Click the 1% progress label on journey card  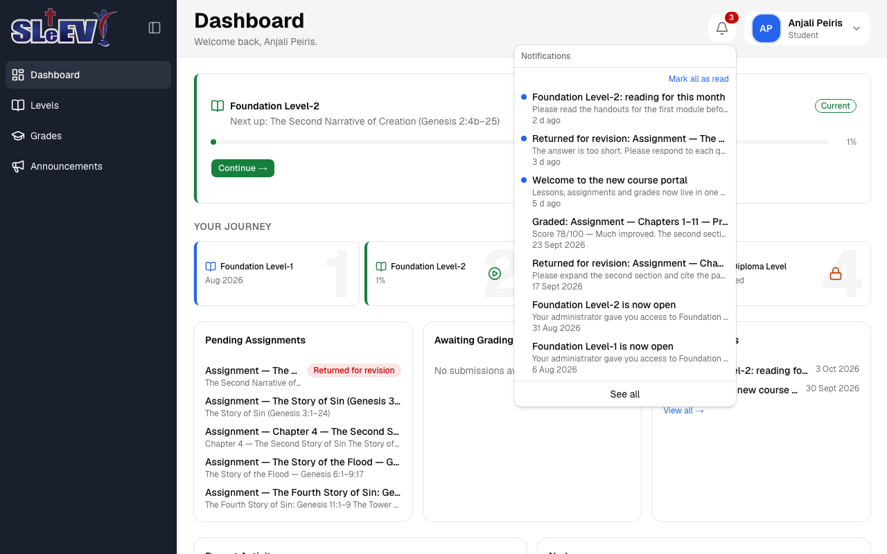(380, 280)
